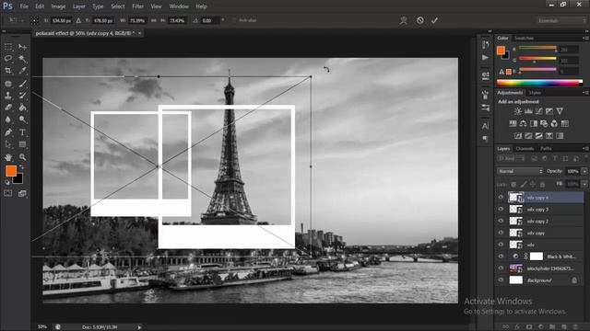Select the Eyedropper tool

click(22, 71)
